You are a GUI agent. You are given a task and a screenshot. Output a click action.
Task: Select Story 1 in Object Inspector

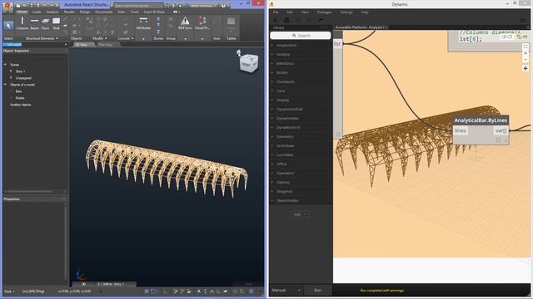(20, 71)
